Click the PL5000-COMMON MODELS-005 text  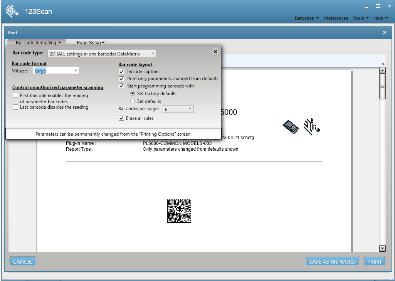click(177, 143)
